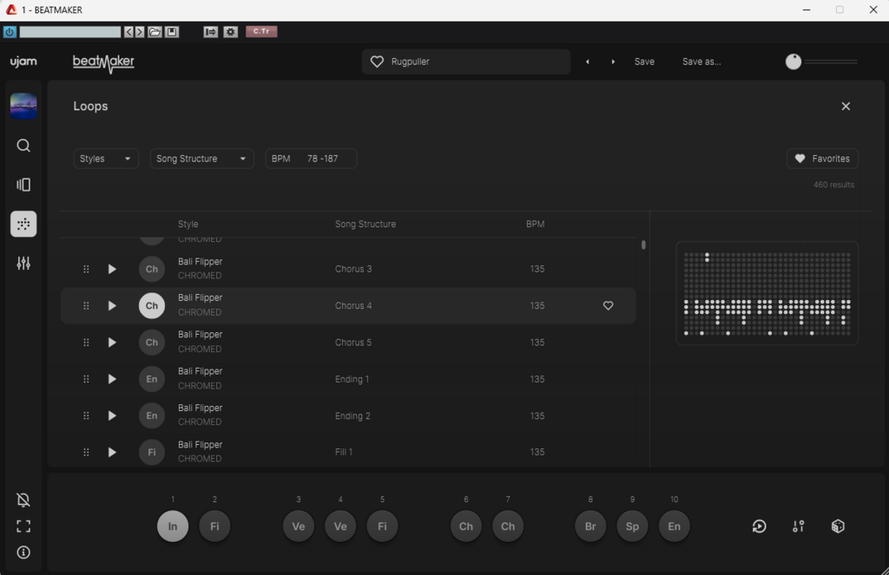Select slot 4 Ve pad
This screenshot has height=575, width=889.
point(340,526)
